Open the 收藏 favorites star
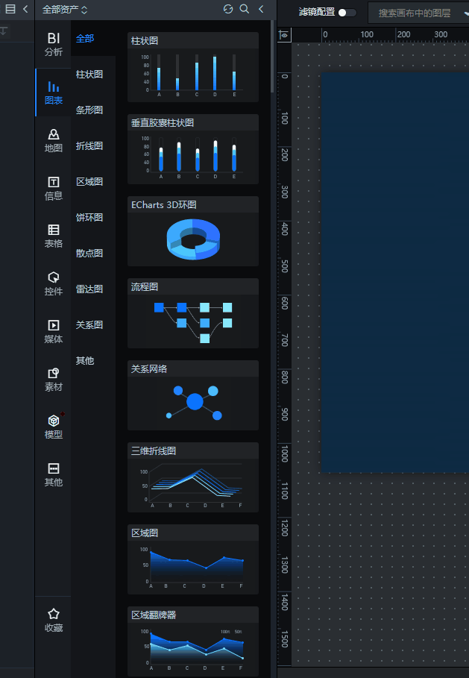This screenshot has width=469, height=678. pos(53,620)
